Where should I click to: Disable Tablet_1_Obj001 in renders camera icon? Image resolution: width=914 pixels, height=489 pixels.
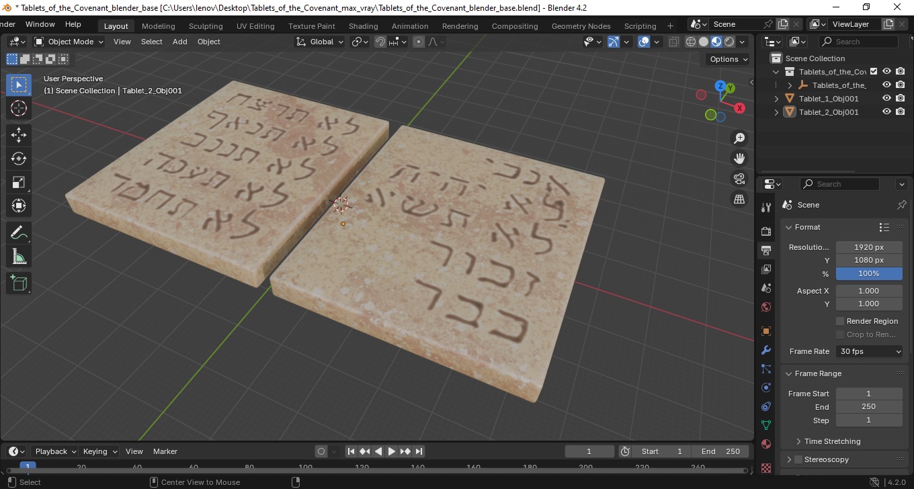pos(901,98)
